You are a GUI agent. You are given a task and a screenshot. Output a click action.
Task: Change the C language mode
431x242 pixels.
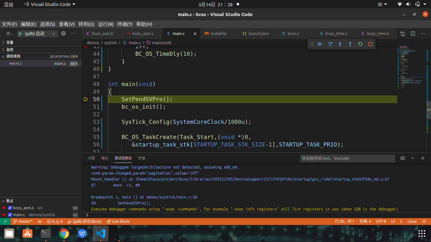[401, 222]
